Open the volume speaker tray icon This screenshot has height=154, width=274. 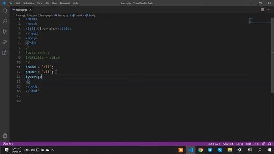[33, 150]
